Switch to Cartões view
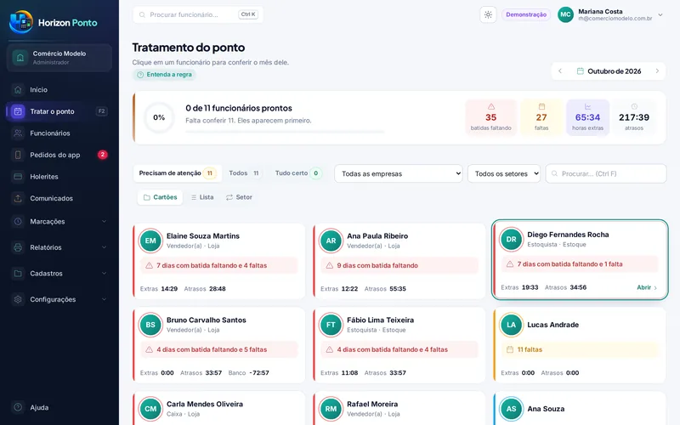 [160, 197]
